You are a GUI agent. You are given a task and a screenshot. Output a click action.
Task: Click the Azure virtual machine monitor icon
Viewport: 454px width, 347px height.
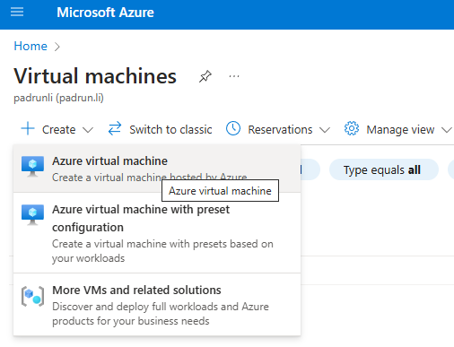click(x=32, y=166)
